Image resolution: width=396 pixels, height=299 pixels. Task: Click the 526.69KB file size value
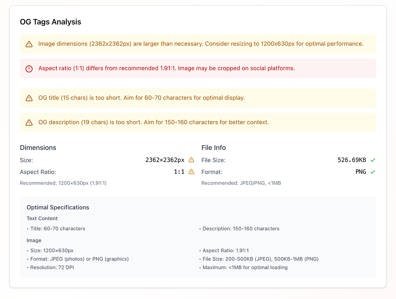coord(352,160)
